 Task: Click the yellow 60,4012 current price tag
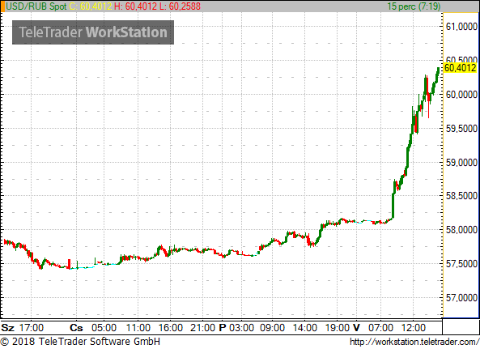(x=460, y=68)
